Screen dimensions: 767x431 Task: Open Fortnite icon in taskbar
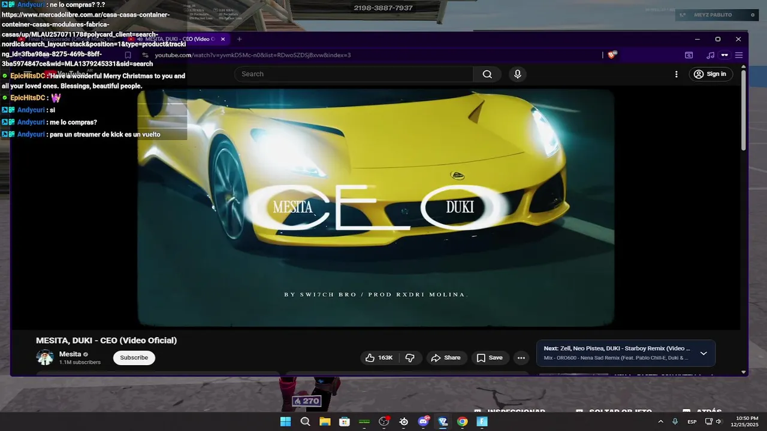482,421
